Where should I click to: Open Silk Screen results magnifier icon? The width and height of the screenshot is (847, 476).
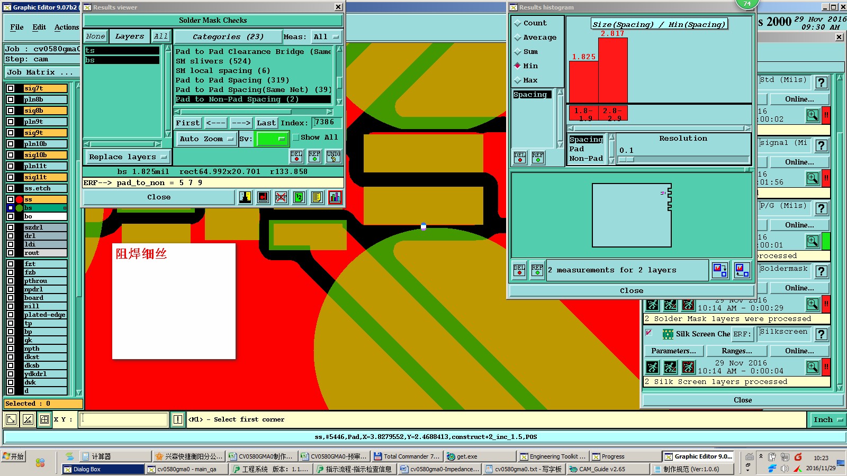pos(813,367)
